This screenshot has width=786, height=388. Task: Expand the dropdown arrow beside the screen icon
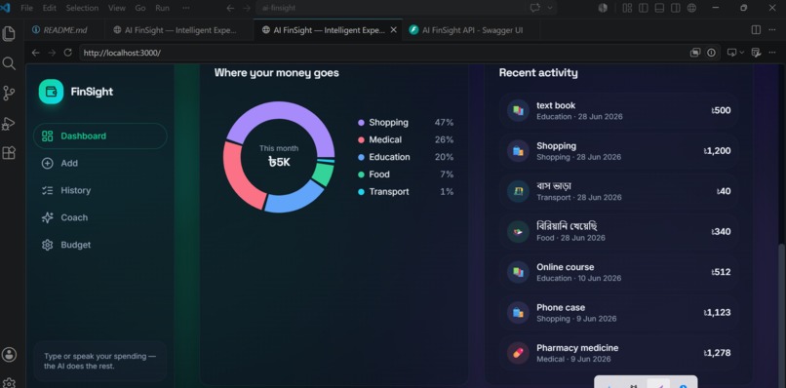pyautogui.click(x=742, y=53)
